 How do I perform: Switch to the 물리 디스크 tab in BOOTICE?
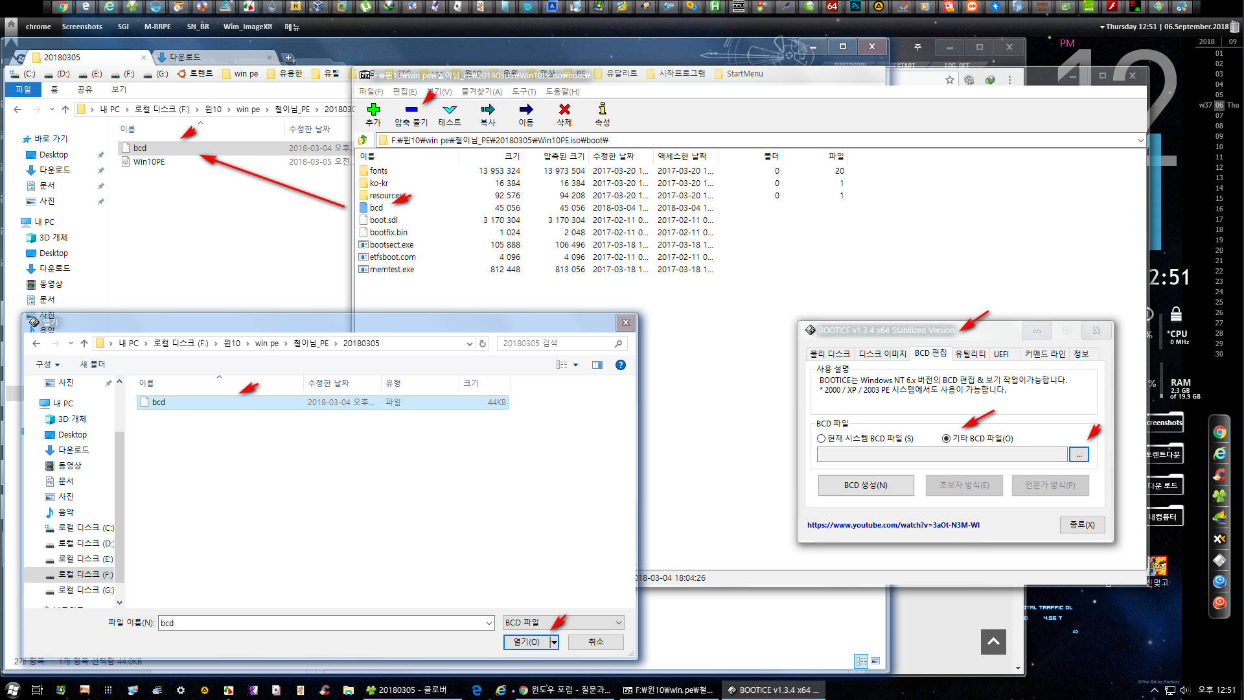point(830,354)
